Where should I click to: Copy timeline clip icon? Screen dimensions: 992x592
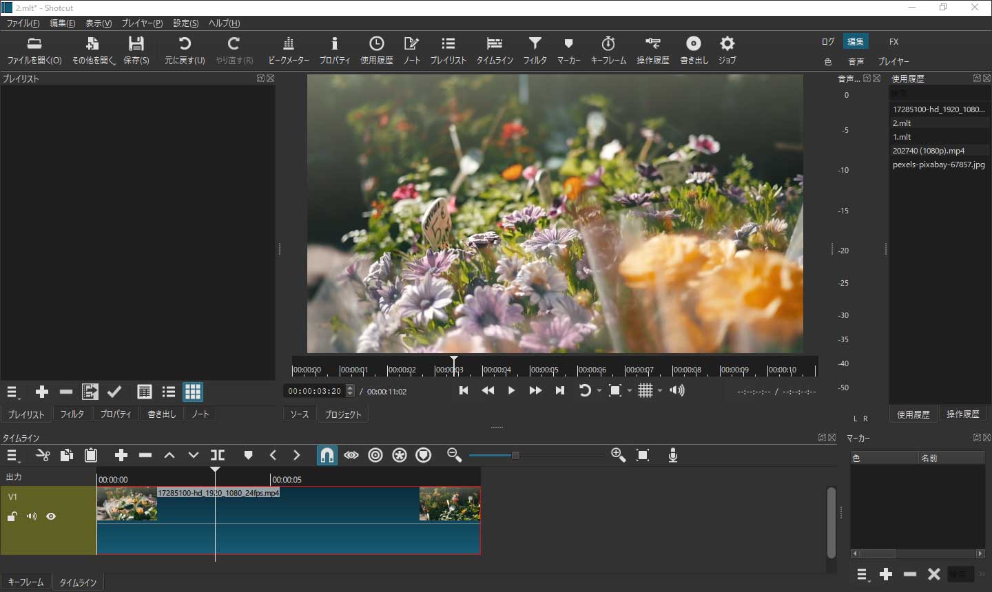[67, 455]
